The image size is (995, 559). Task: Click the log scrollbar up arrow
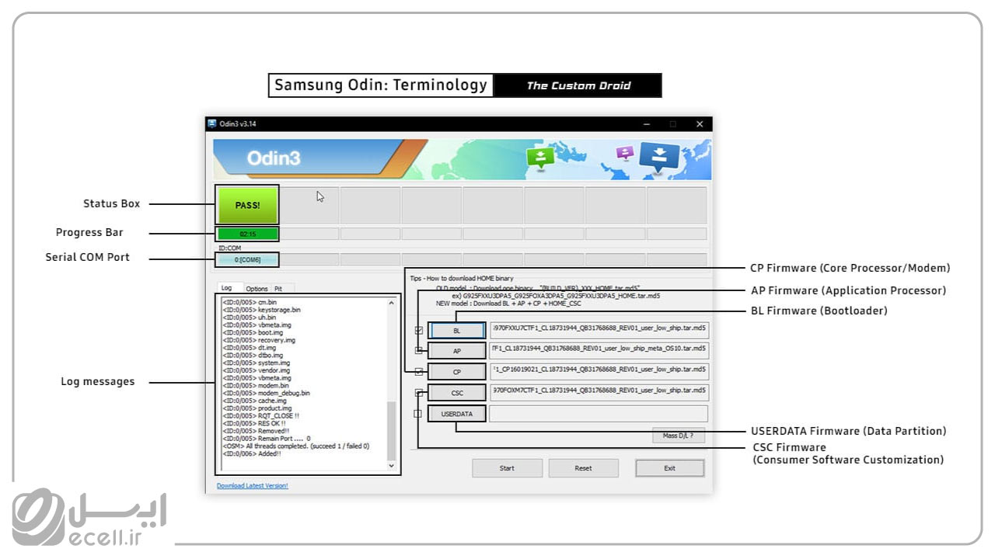click(391, 303)
